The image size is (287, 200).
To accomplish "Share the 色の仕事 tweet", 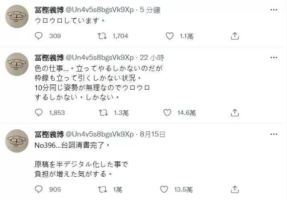I will (235, 113).
